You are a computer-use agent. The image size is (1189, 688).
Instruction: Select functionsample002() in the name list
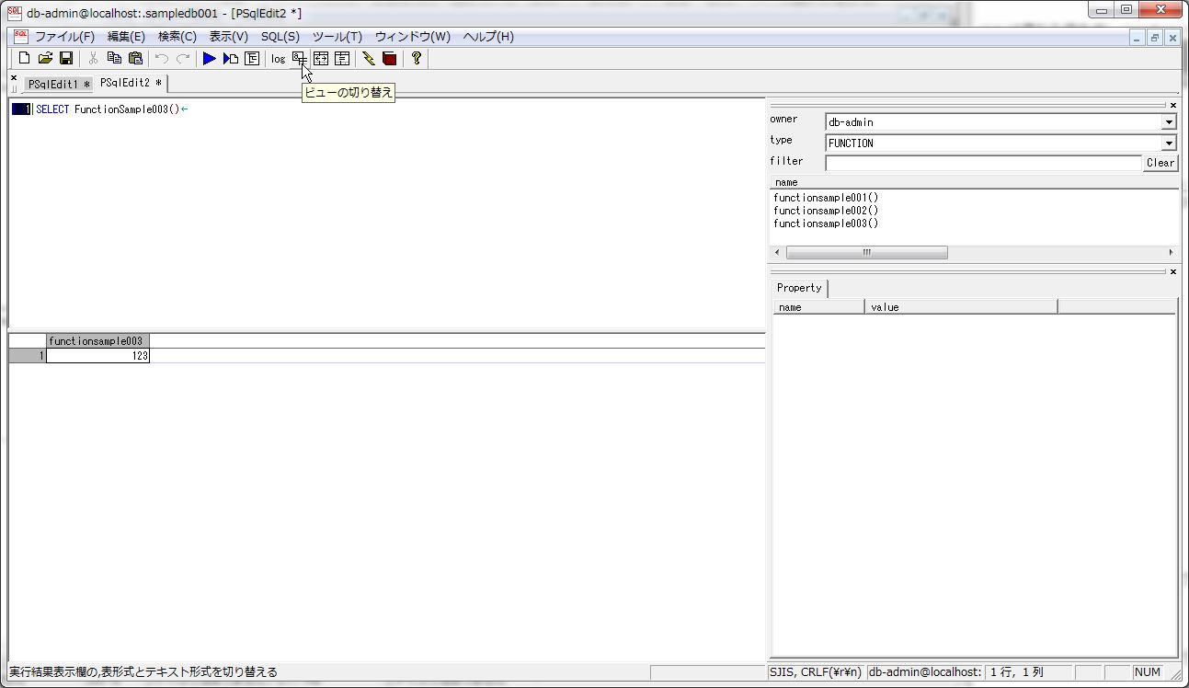(x=825, y=210)
